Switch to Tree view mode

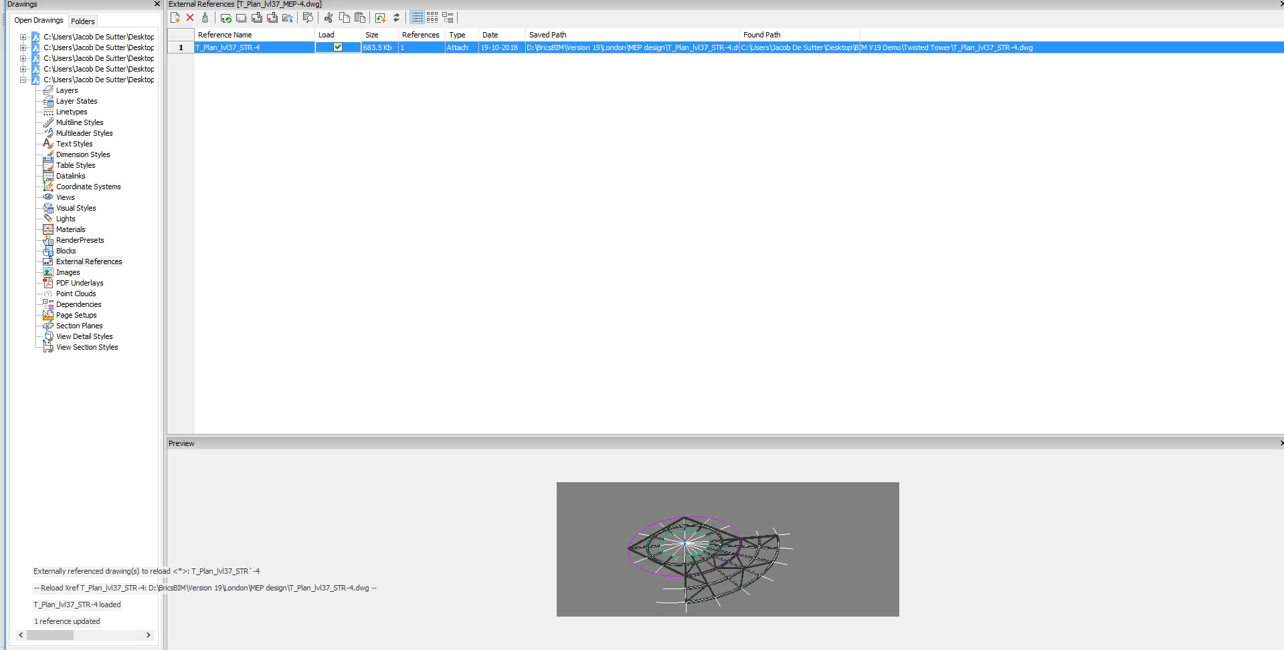pos(448,18)
